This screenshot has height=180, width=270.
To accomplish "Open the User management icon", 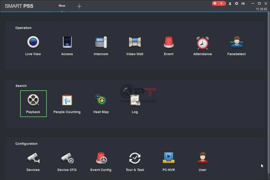I will (x=202, y=158).
